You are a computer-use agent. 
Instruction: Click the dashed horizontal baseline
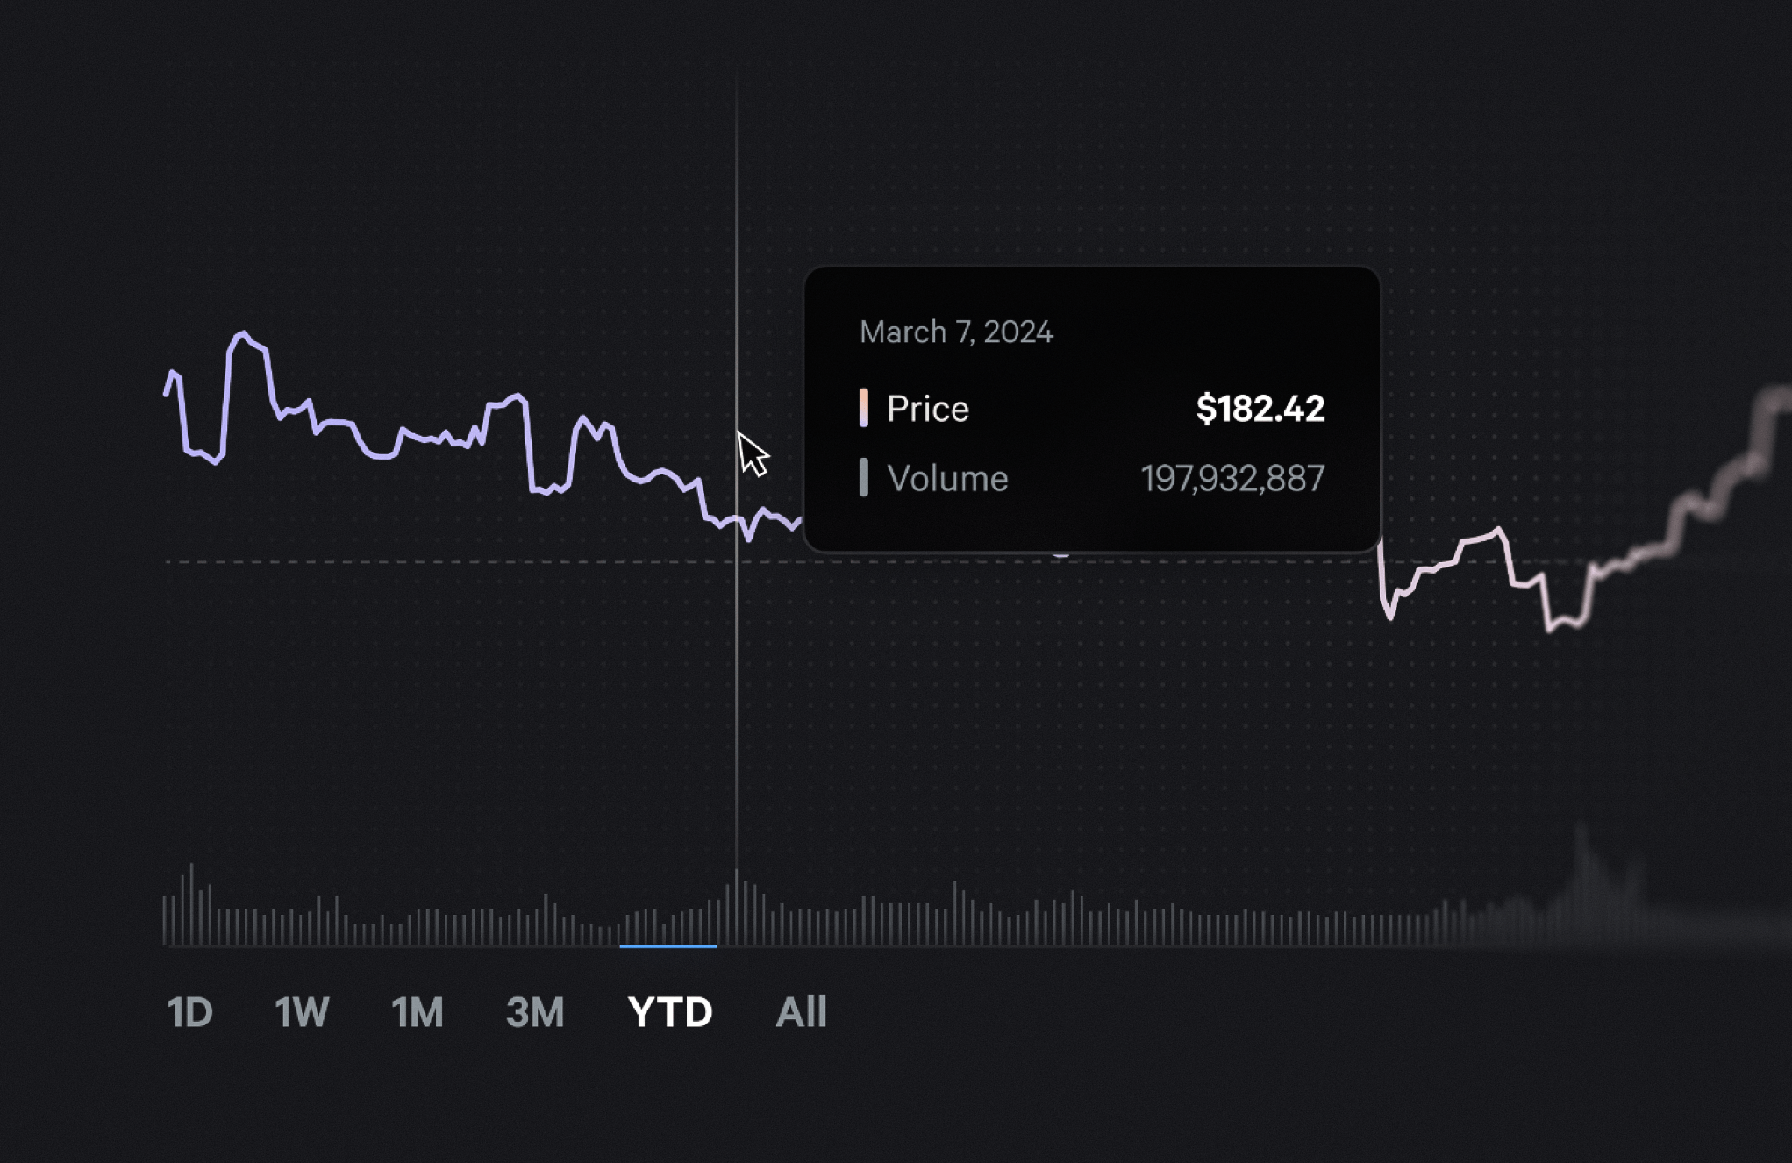pyautogui.click(x=439, y=561)
